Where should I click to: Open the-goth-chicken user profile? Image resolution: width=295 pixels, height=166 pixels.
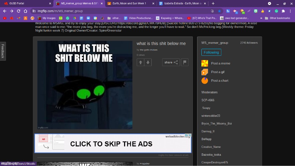click(148, 50)
